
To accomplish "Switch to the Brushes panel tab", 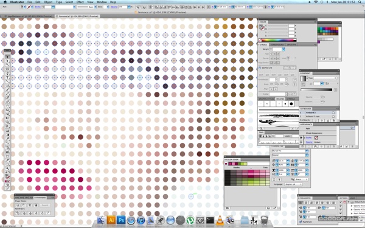I will [x=280, y=99].
